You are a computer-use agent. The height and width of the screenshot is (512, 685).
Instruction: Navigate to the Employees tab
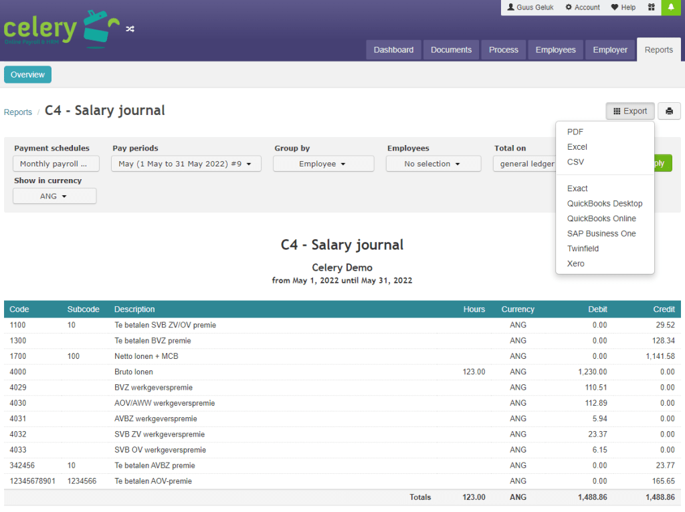[555, 49]
